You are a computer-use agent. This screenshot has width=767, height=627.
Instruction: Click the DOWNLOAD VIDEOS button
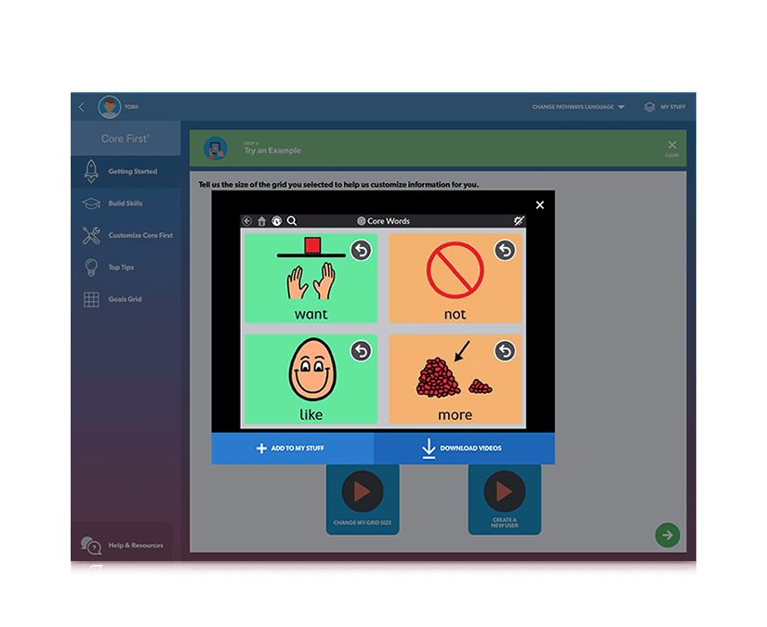pos(465,448)
